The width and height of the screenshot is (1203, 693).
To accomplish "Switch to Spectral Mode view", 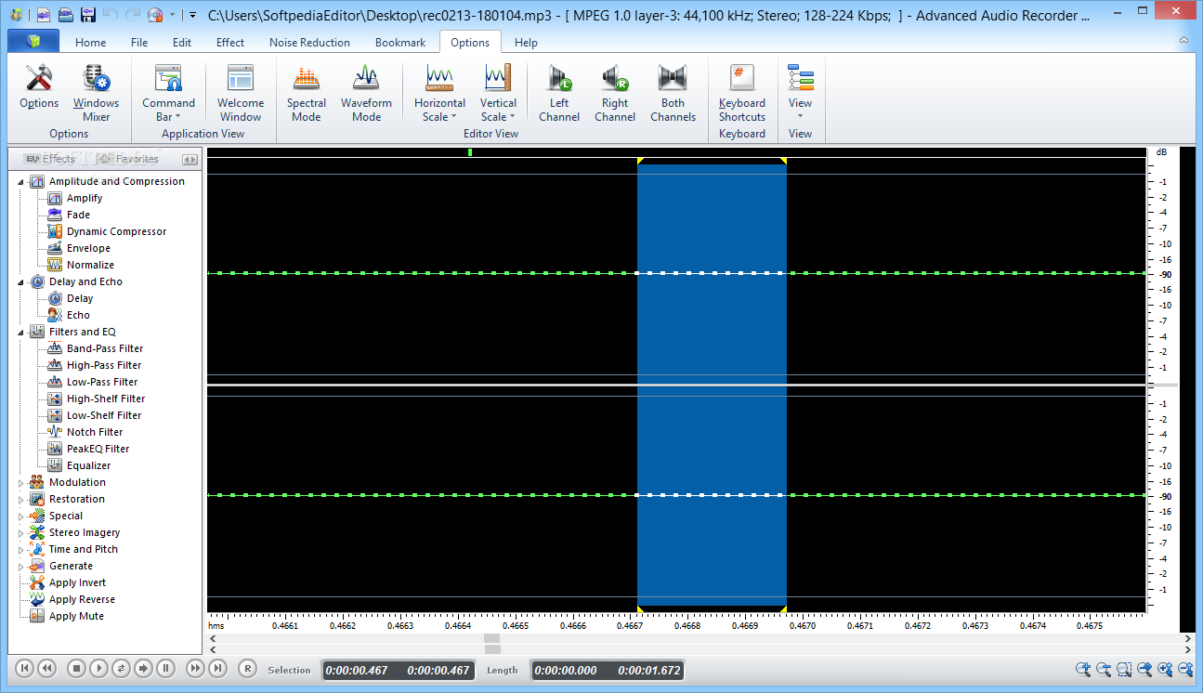I will (306, 93).
